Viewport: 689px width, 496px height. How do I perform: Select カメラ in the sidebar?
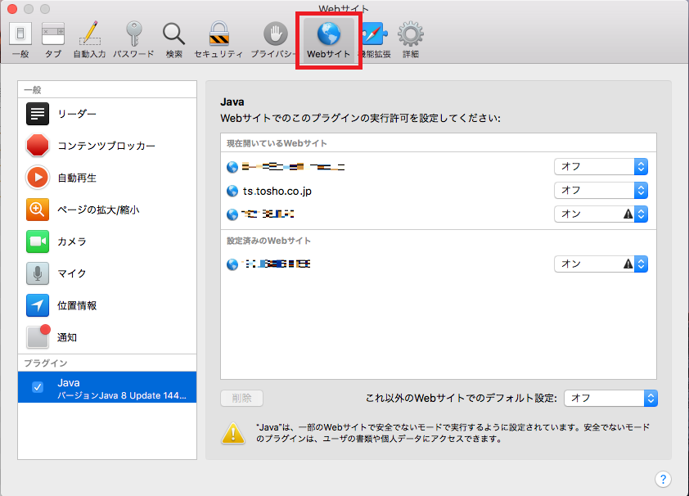[74, 241]
